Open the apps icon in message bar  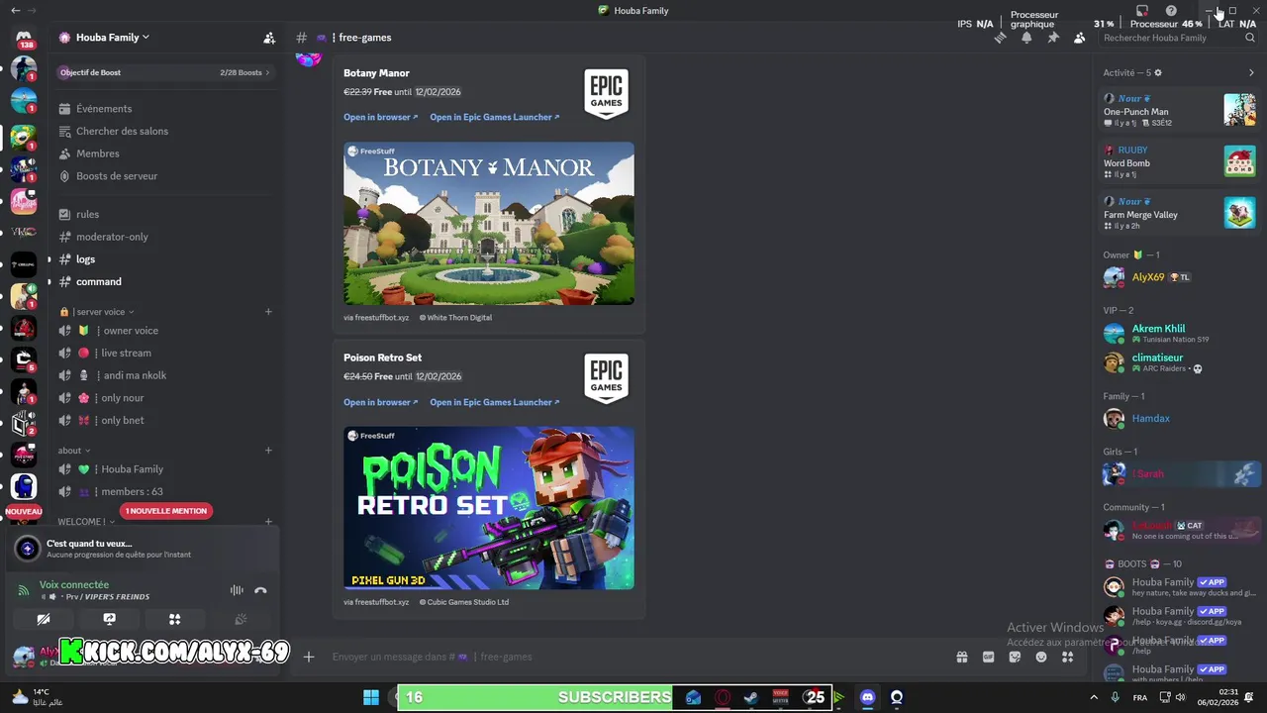pos(1067,657)
